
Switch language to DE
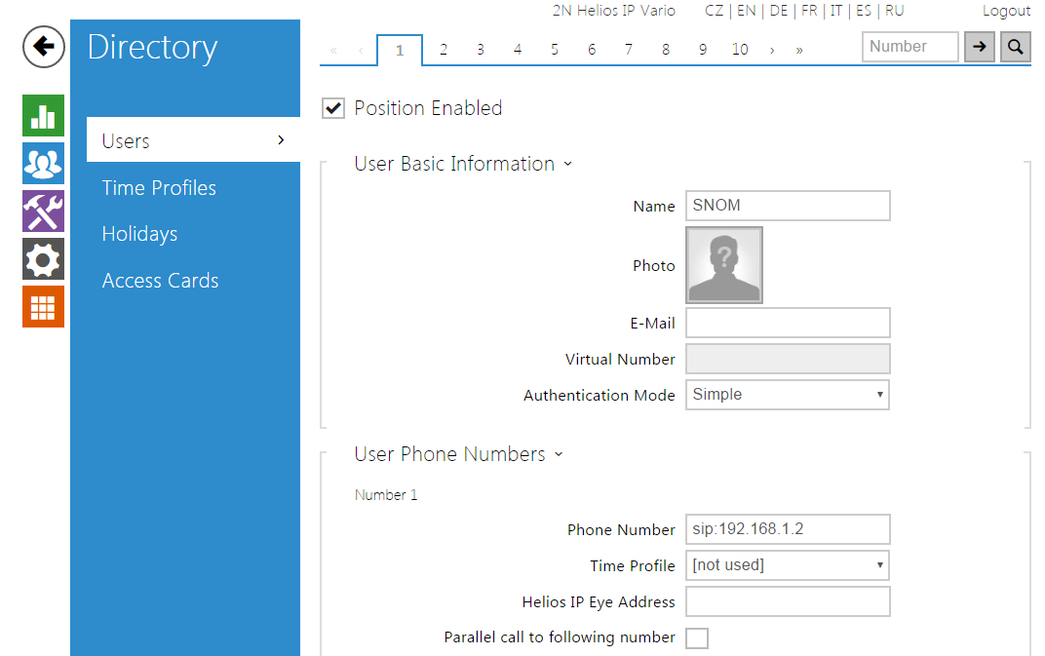click(x=778, y=11)
